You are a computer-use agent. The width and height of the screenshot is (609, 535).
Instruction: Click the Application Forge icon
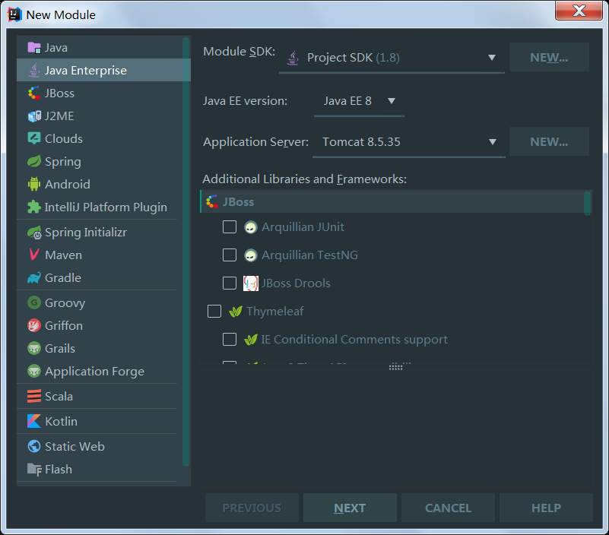coord(34,371)
